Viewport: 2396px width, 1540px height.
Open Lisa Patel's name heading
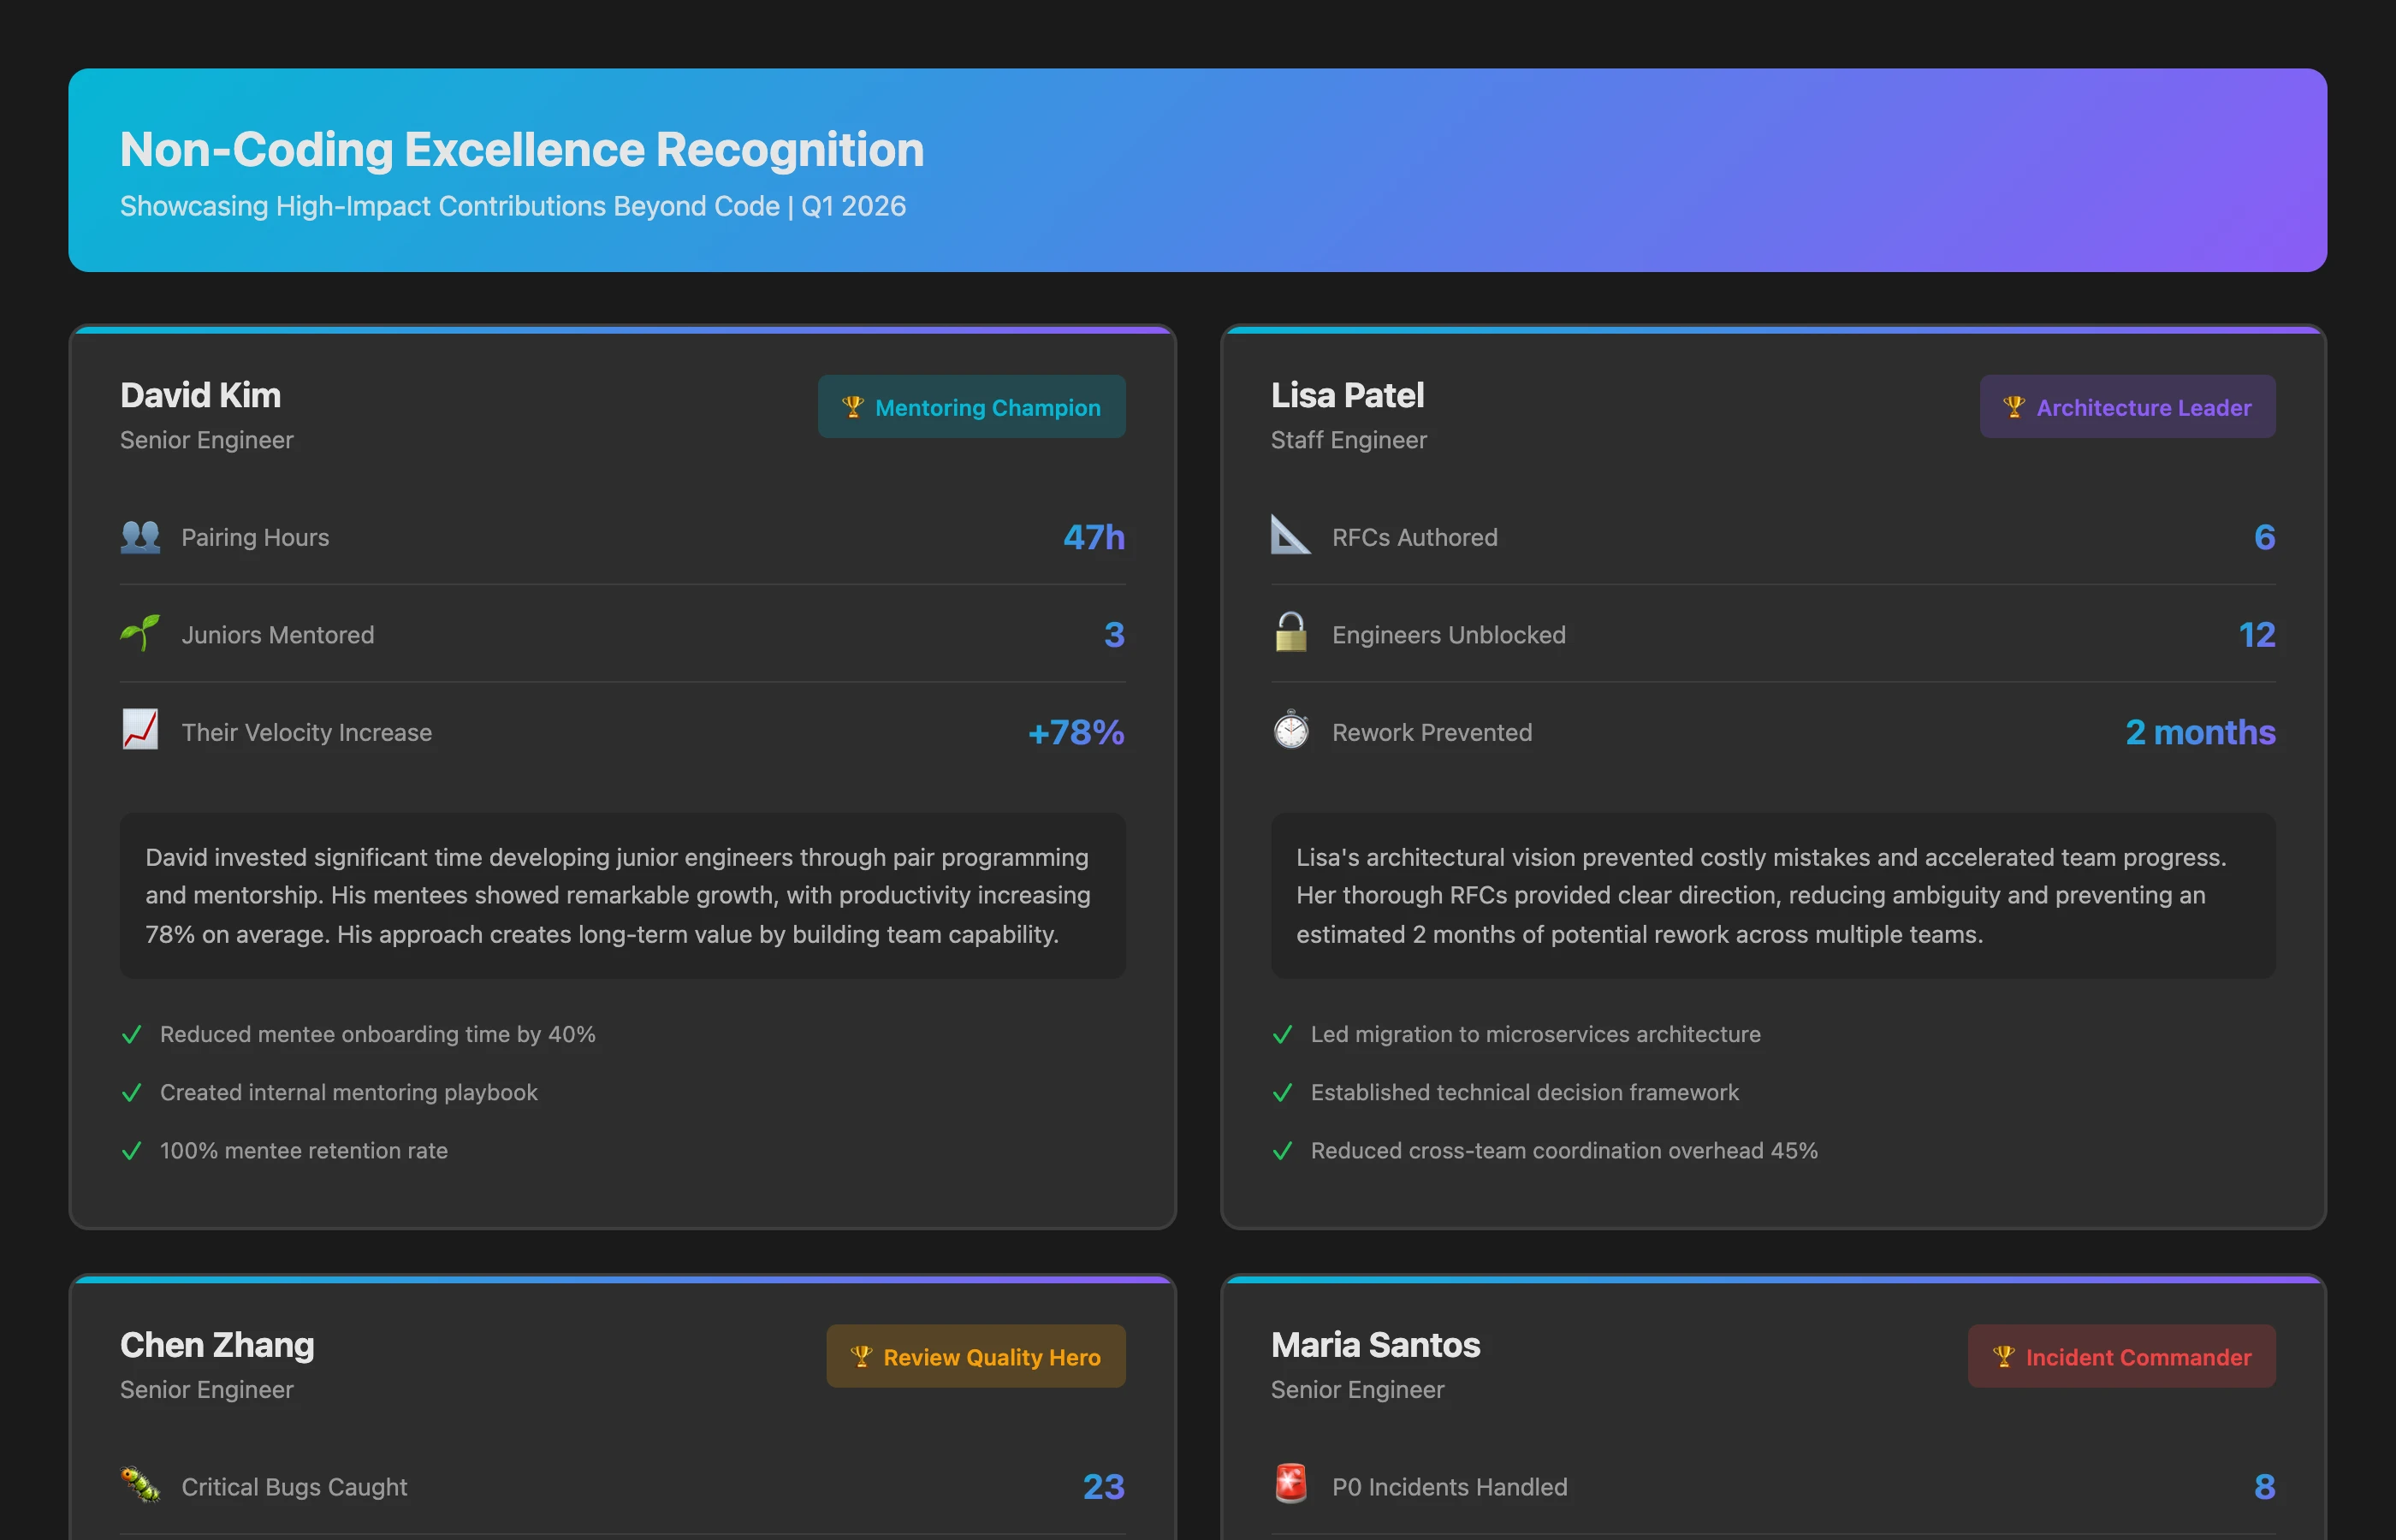pyautogui.click(x=1347, y=395)
